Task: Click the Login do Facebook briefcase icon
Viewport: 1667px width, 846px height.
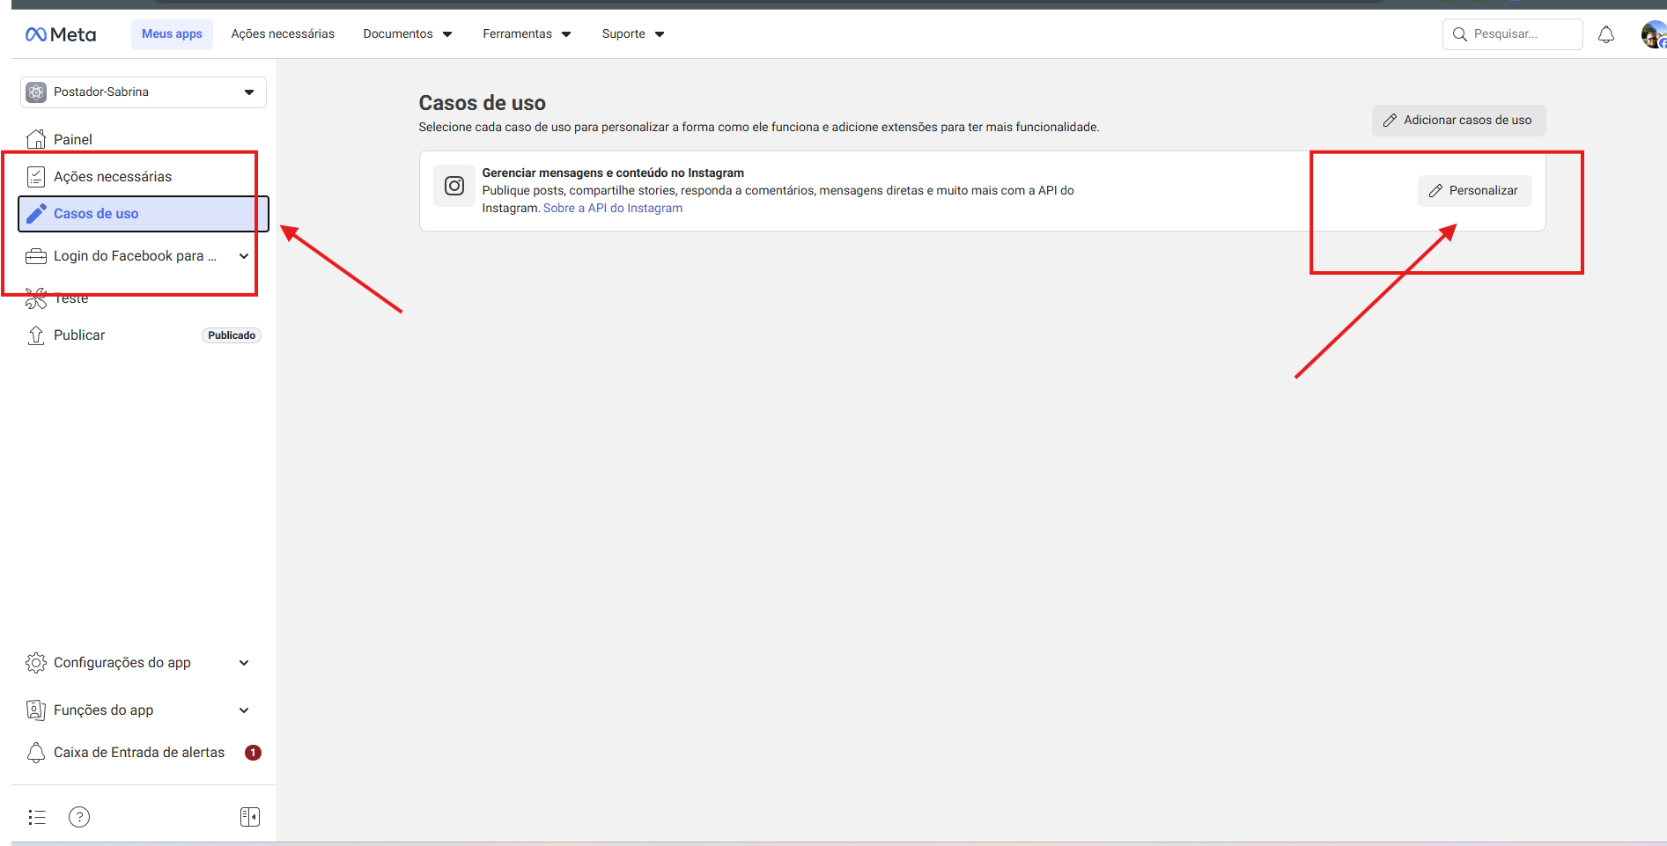Action: click(x=36, y=256)
